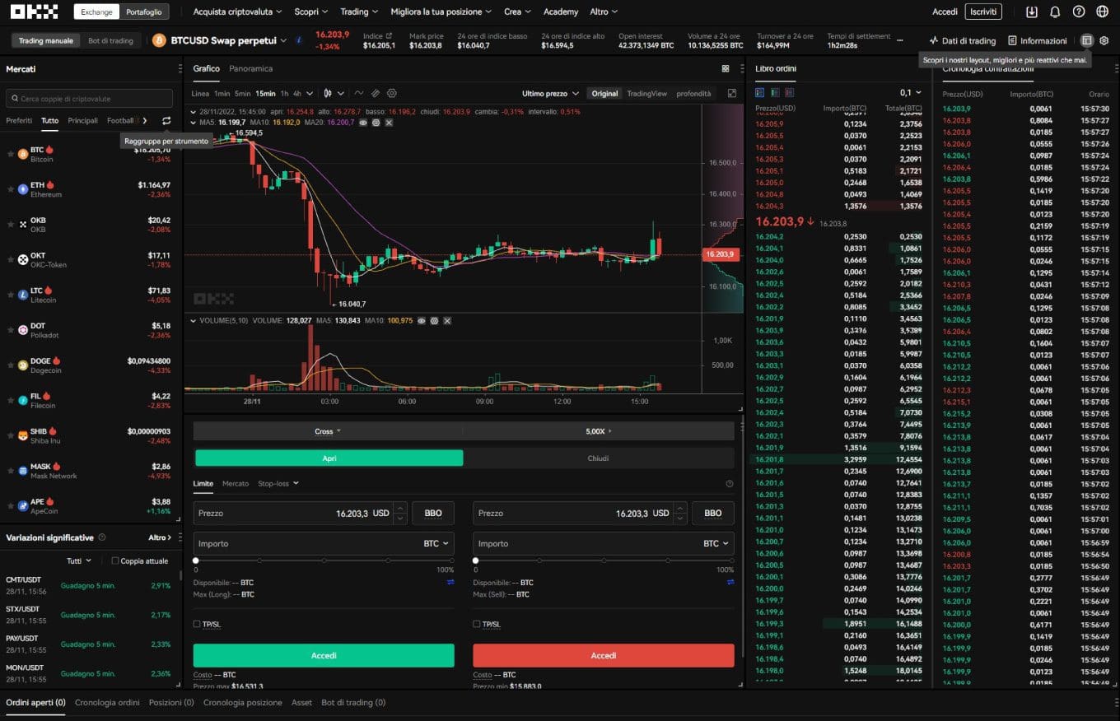Remove VOLUME indicator with X icon

pos(447,320)
